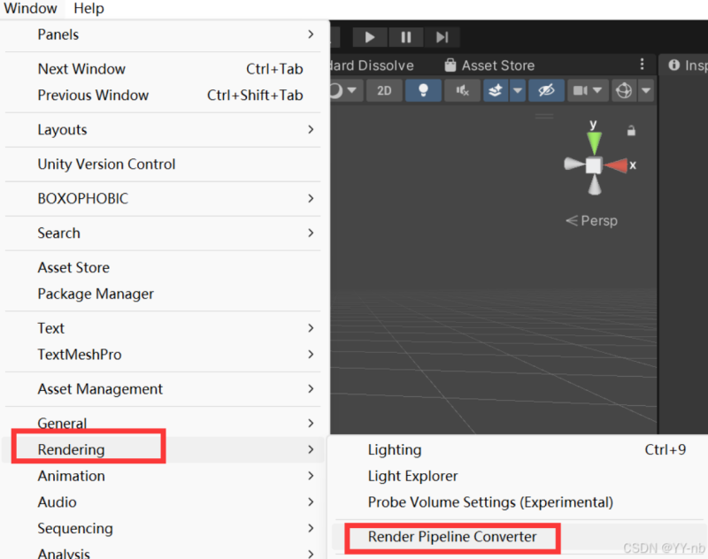Toggle 2D view mode button

tap(384, 90)
